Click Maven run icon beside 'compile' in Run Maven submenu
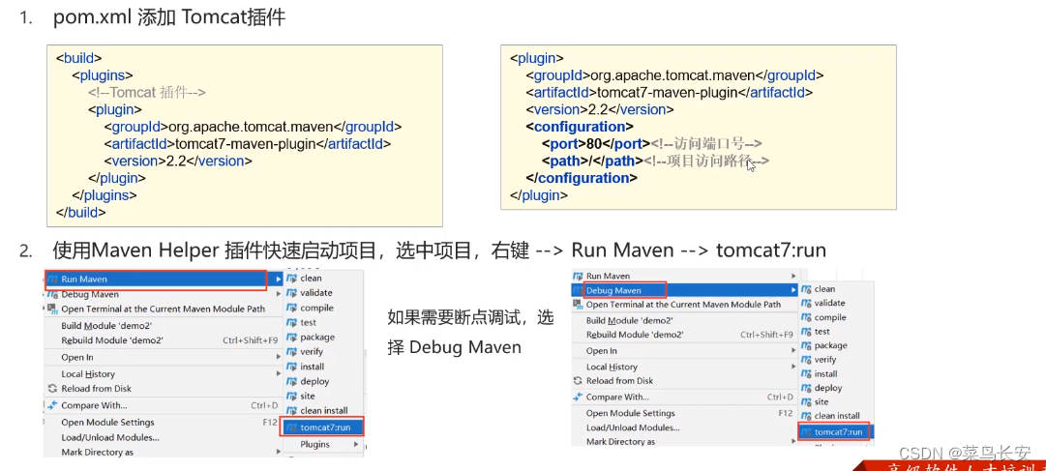The image size is (1046, 471). pos(291,308)
